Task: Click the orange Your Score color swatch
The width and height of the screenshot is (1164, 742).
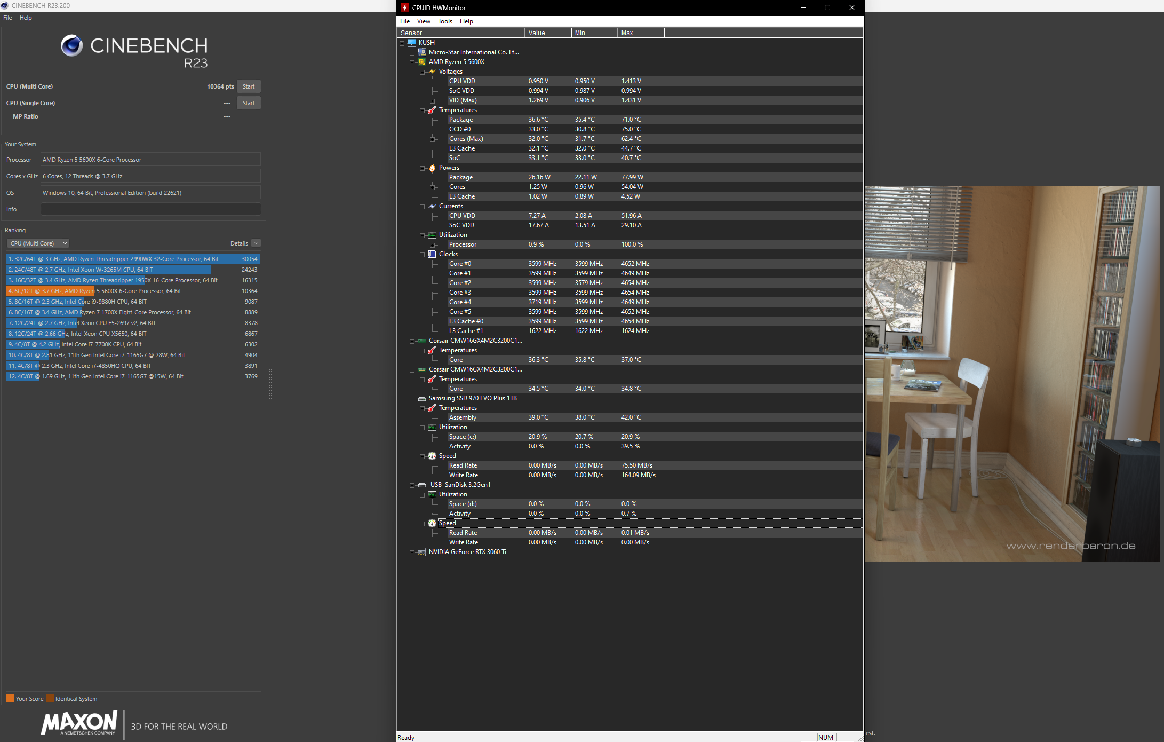Action: coord(10,698)
